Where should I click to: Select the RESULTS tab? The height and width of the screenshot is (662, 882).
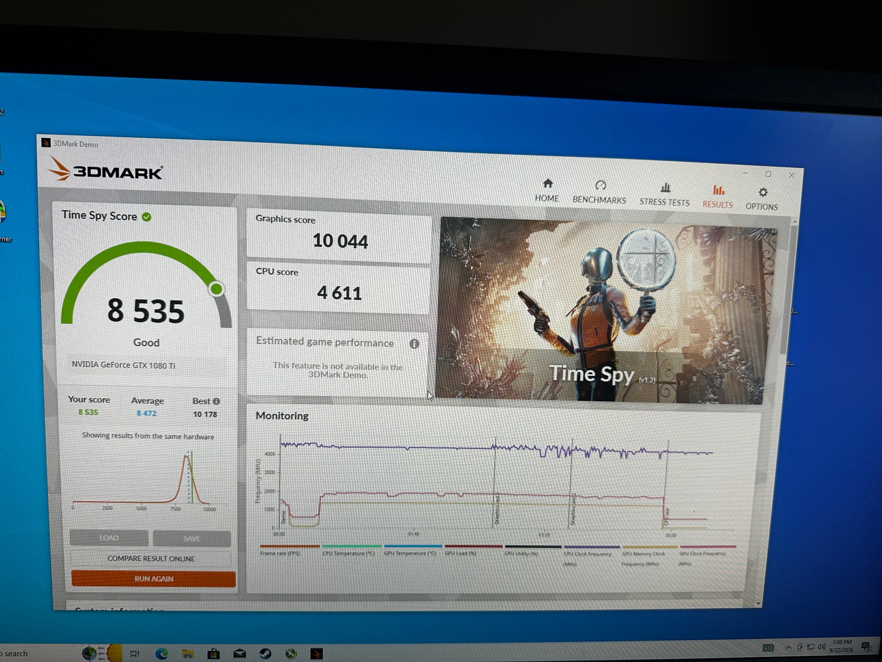717,197
